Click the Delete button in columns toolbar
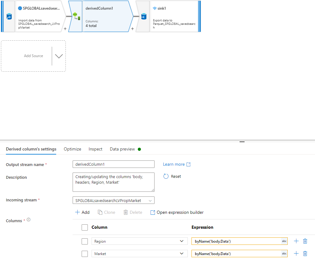The width and height of the screenshot is (315, 265). 133,212
